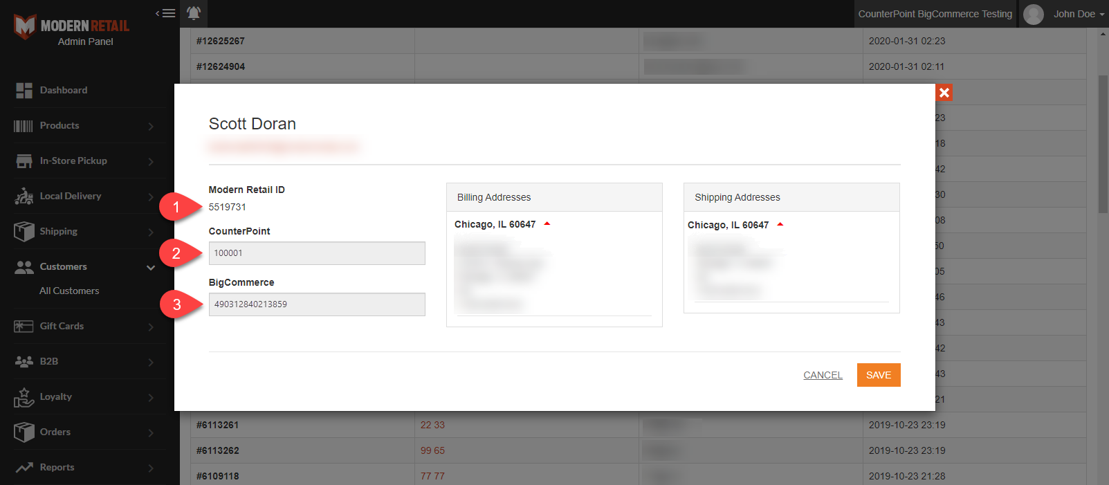
Task: Expand the B2B submenu chevron
Action: click(x=151, y=362)
